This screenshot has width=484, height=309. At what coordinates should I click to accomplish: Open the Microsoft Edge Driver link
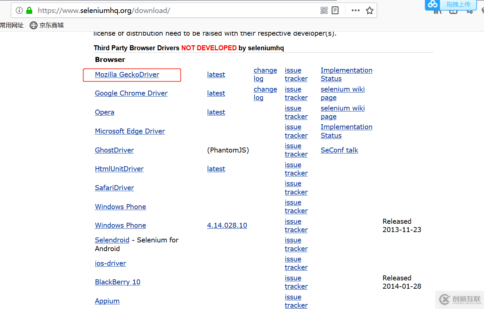(130, 131)
